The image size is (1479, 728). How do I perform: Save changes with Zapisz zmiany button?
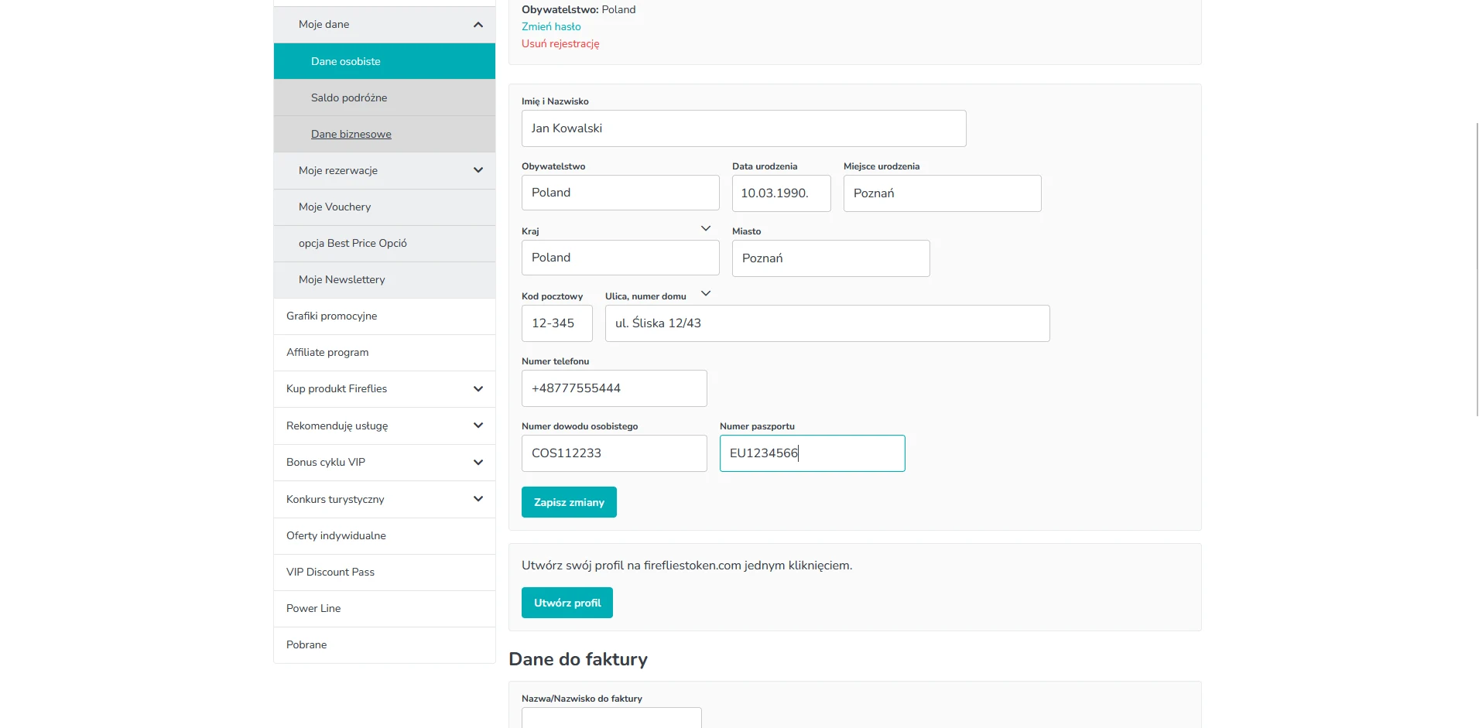pos(568,502)
